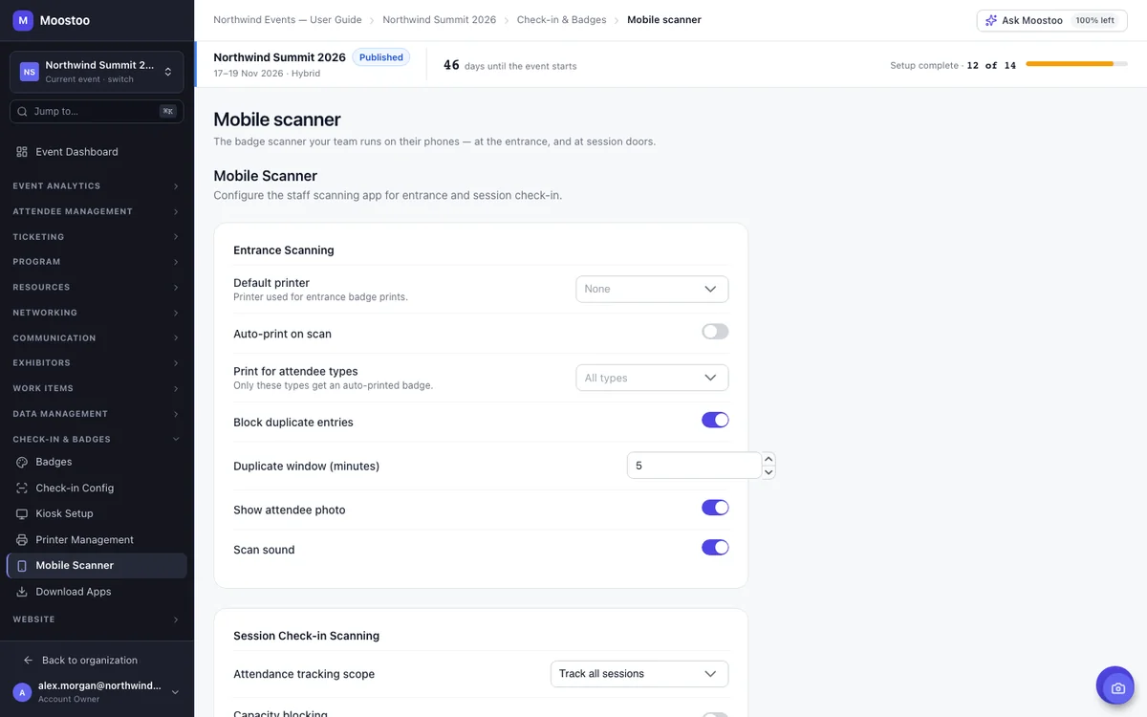Toggle Auto-print on scan switch
Image resolution: width=1147 pixels, height=717 pixels.
(715, 332)
